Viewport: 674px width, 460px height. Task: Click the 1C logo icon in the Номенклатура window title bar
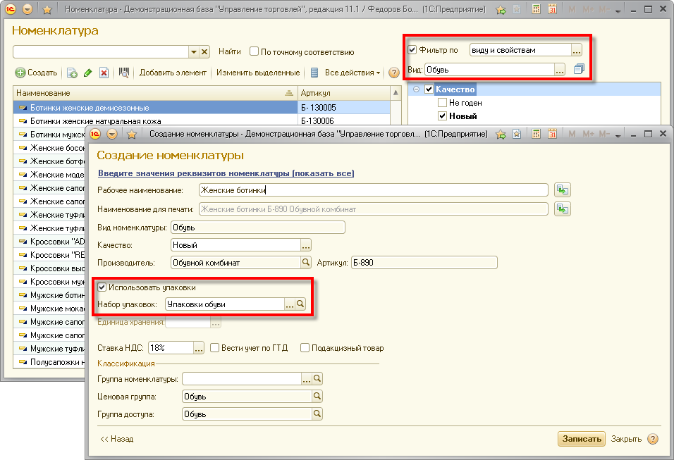(10, 9)
